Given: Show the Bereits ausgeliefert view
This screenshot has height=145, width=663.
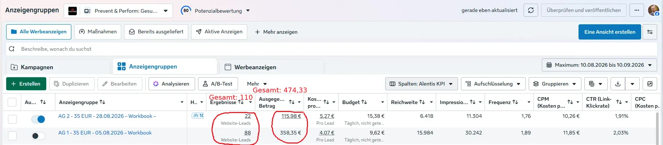Looking at the screenshot, I should coord(156,32).
